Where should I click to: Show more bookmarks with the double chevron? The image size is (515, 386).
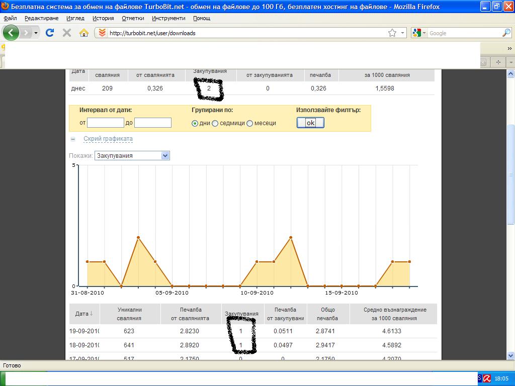(509, 48)
